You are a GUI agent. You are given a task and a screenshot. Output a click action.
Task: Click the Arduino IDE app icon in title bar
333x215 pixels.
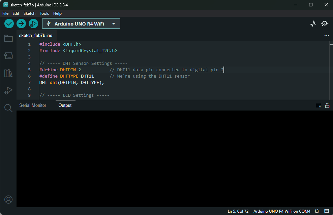[6, 5]
